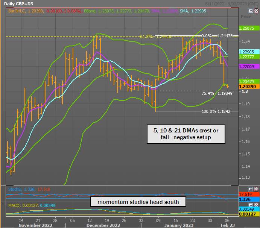Click the 1.13 price axis tick
Viewport: 260px width, 228px height.
coord(246,178)
